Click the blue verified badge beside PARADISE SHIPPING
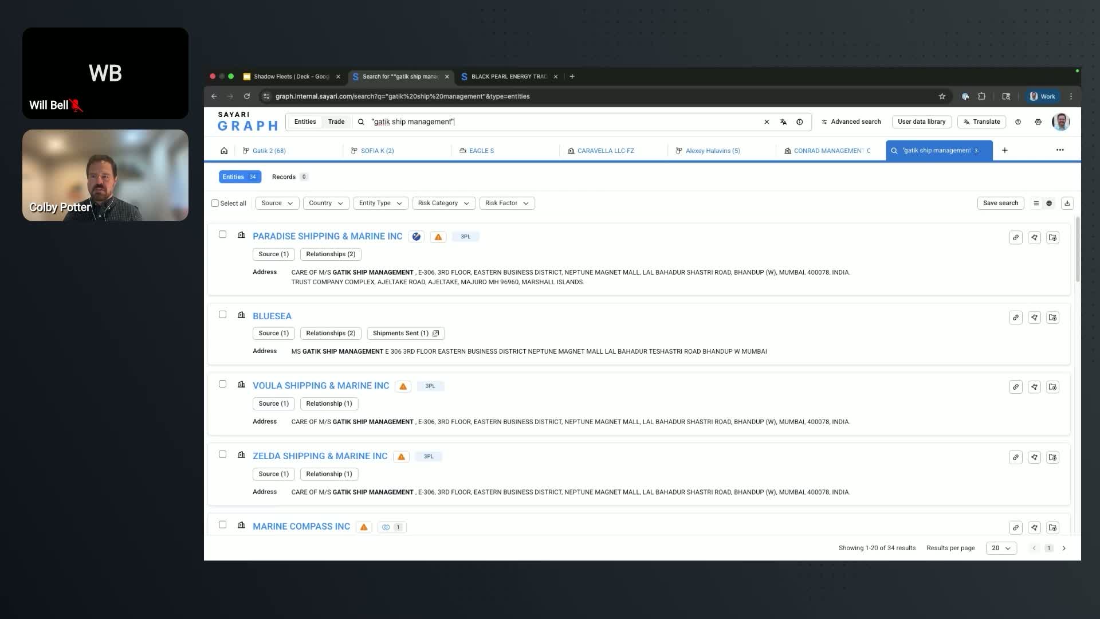 (x=417, y=237)
